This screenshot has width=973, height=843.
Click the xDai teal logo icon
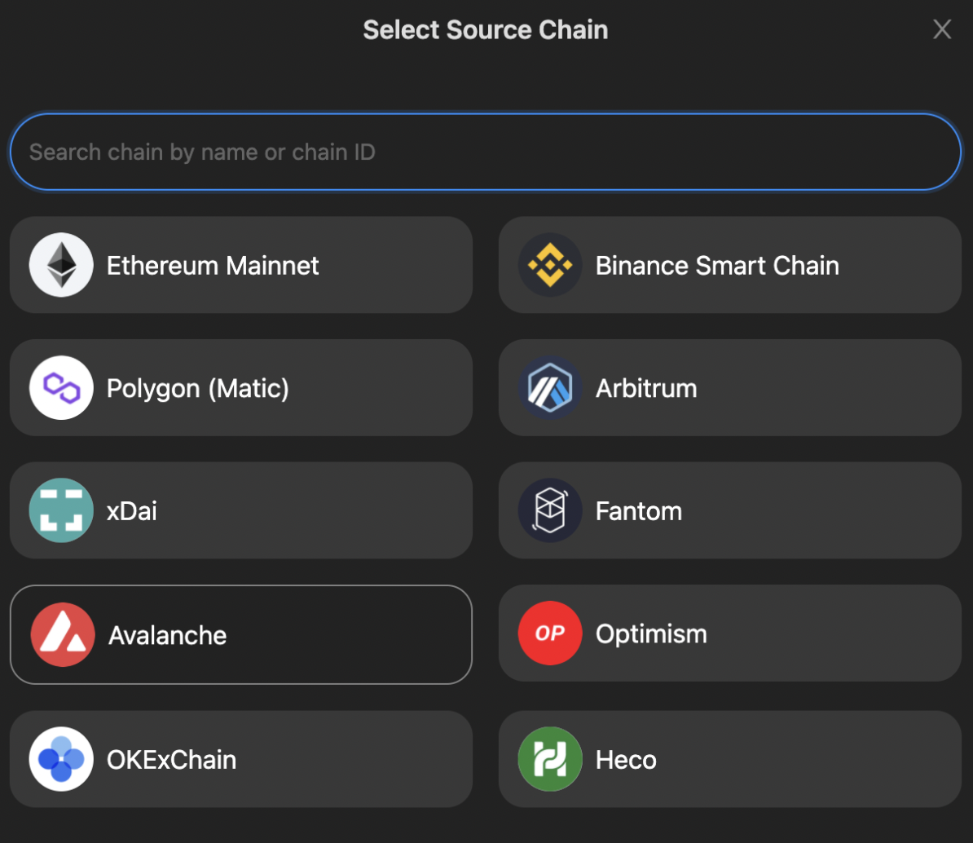pos(61,510)
